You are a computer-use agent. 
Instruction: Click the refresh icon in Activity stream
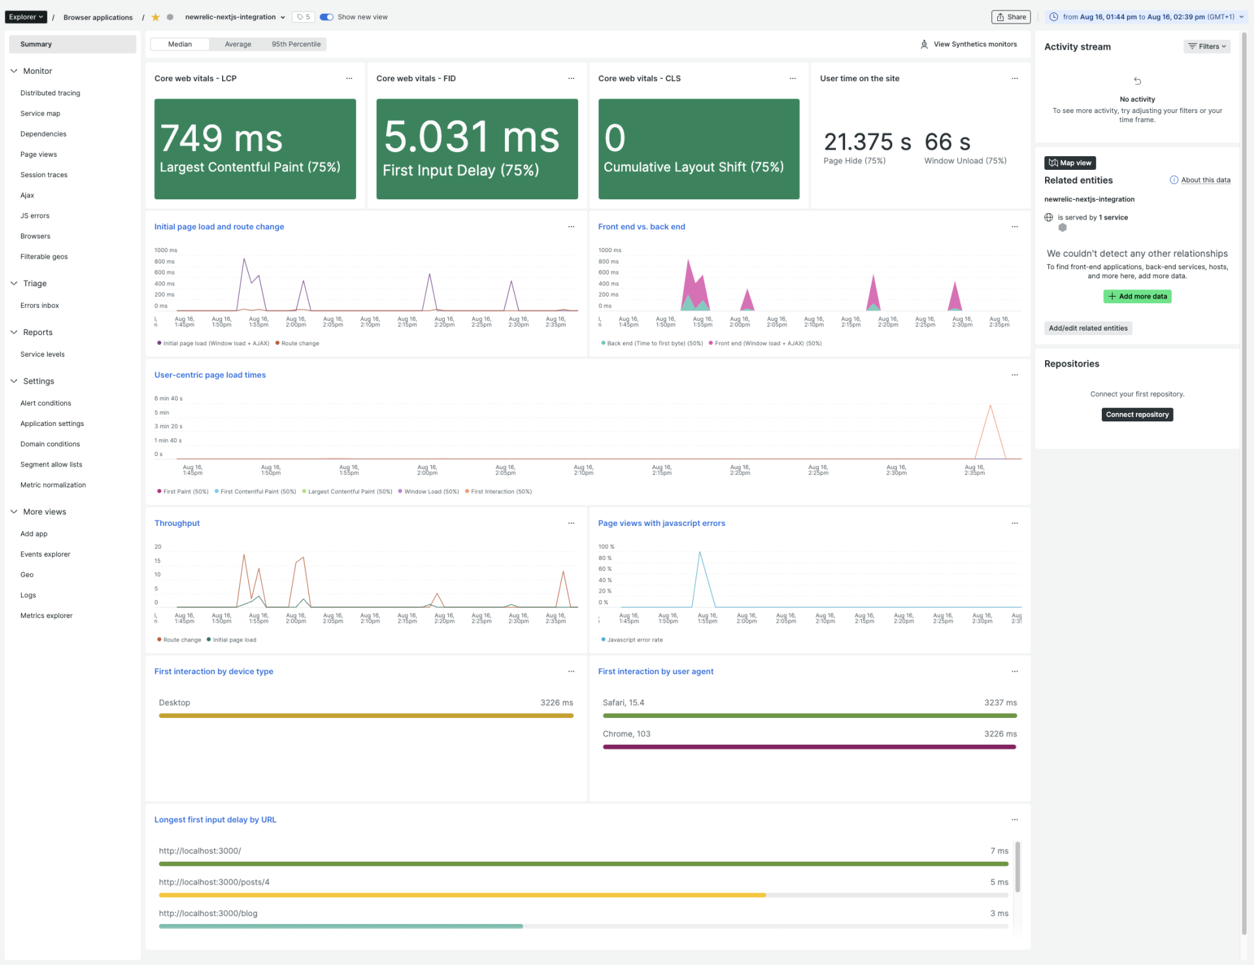(1137, 81)
